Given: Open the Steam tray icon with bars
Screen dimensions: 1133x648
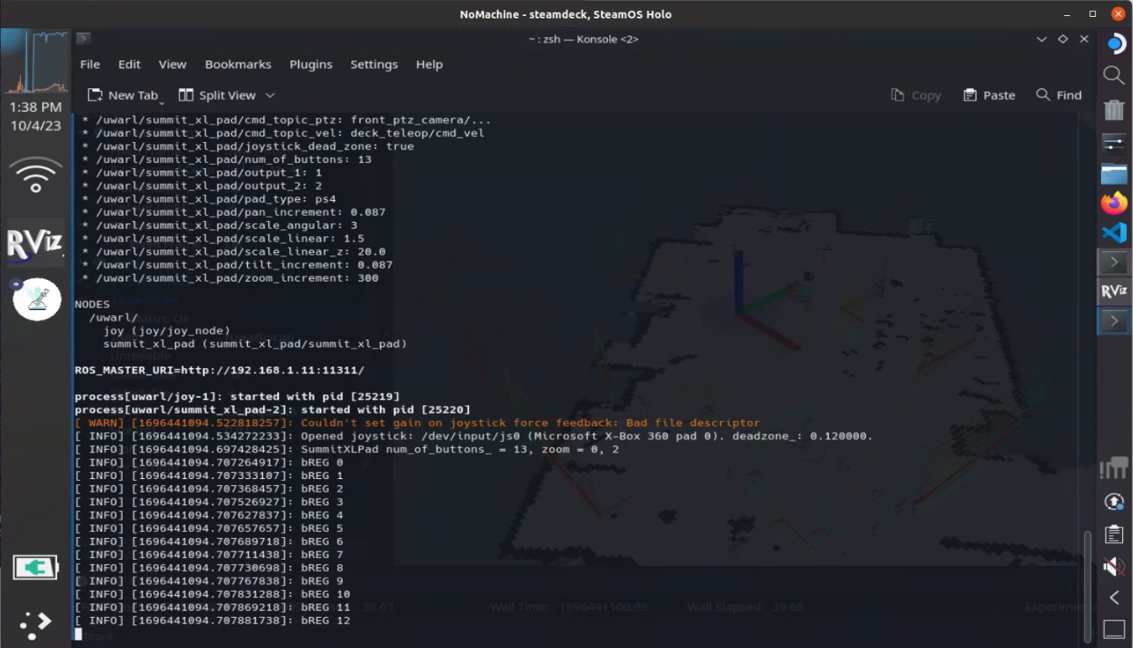Looking at the screenshot, I should click(x=1114, y=469).
